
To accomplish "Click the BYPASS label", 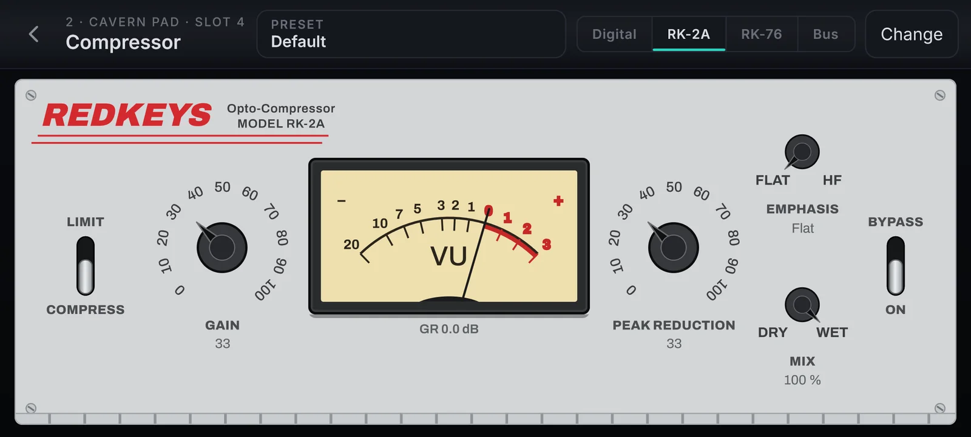I will click(x=896, y=222).
